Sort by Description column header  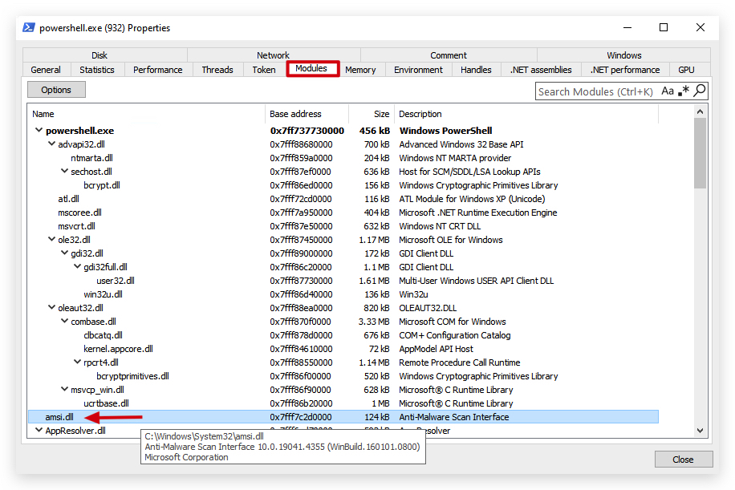(526, 114)
